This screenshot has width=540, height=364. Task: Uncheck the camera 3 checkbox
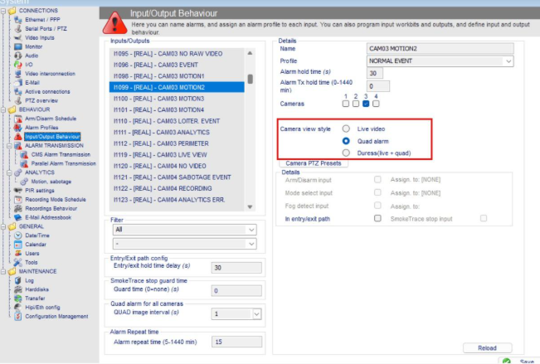366,104
